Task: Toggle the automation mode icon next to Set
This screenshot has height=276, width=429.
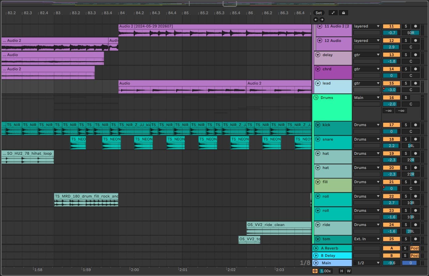Action: tap(333, 13)
